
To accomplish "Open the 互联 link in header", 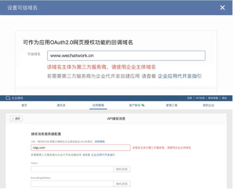I will (189, 98).
